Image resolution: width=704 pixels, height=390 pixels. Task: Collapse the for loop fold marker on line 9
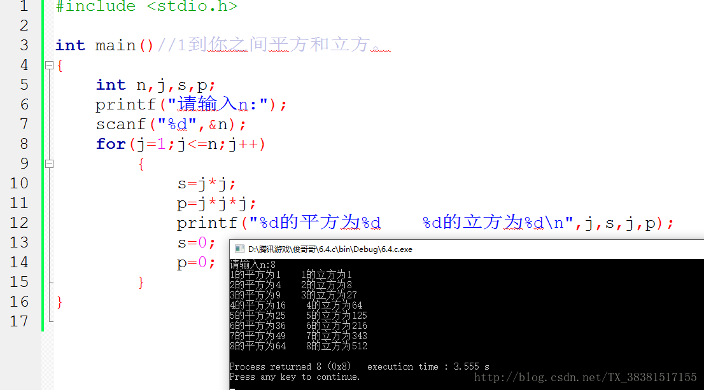[50, 164]
